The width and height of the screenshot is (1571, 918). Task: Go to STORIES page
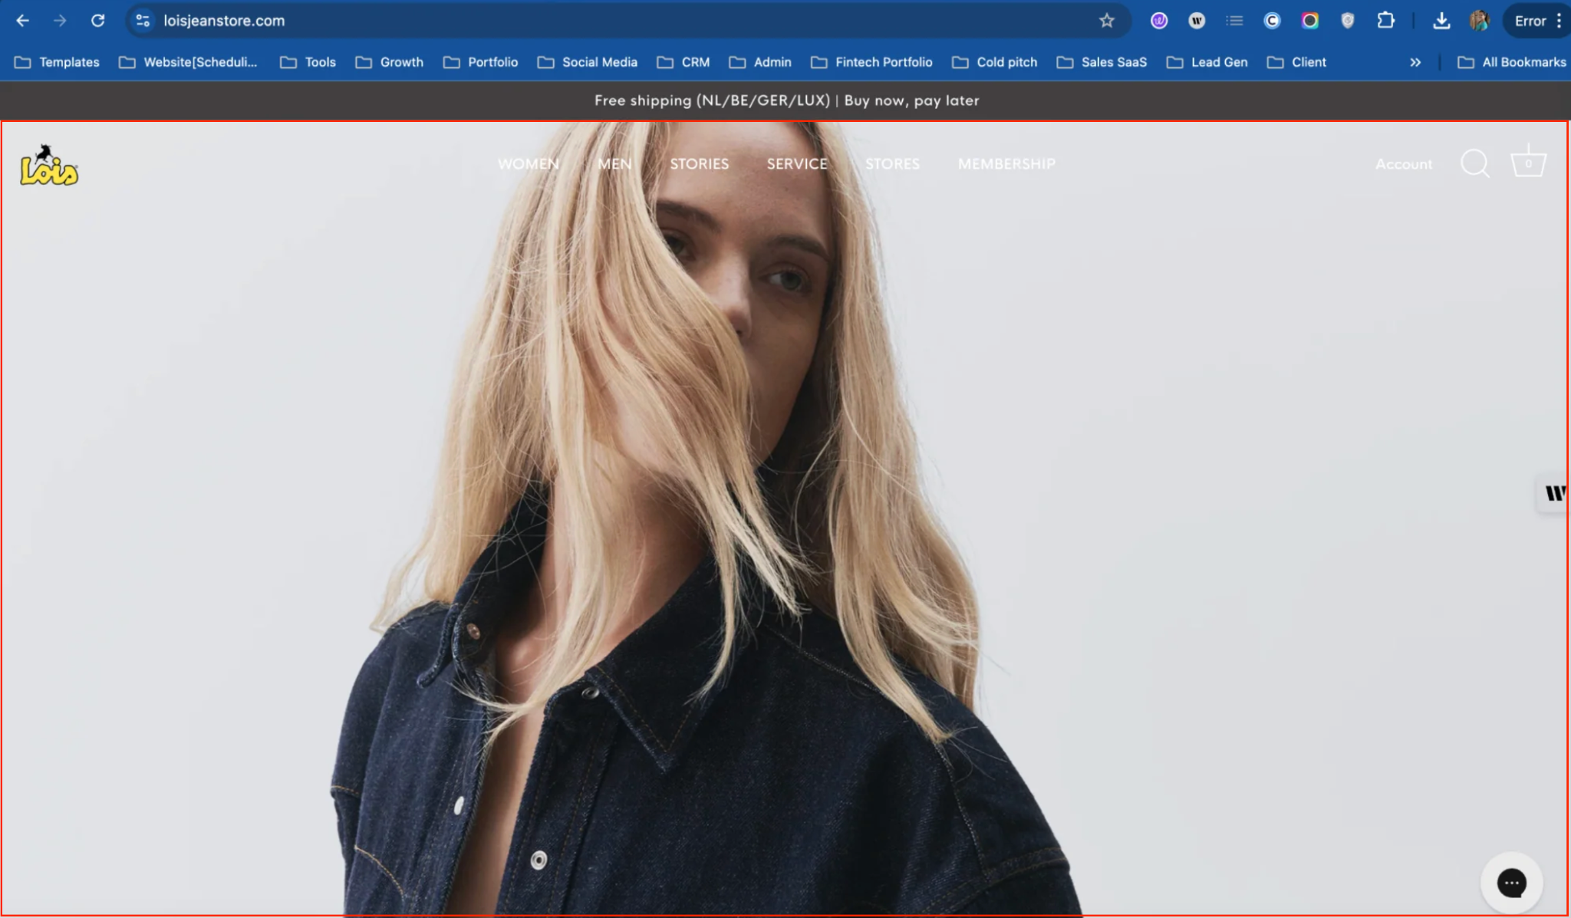pyautogui.click(x=699, y=164)
